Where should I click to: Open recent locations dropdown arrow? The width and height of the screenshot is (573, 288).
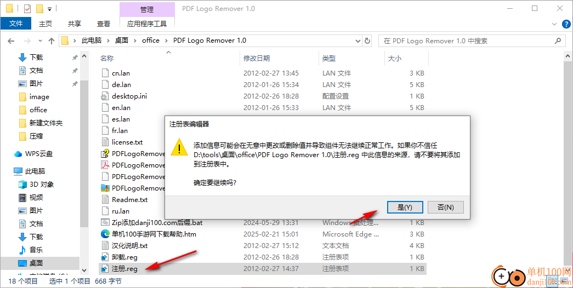pos(40,41)
